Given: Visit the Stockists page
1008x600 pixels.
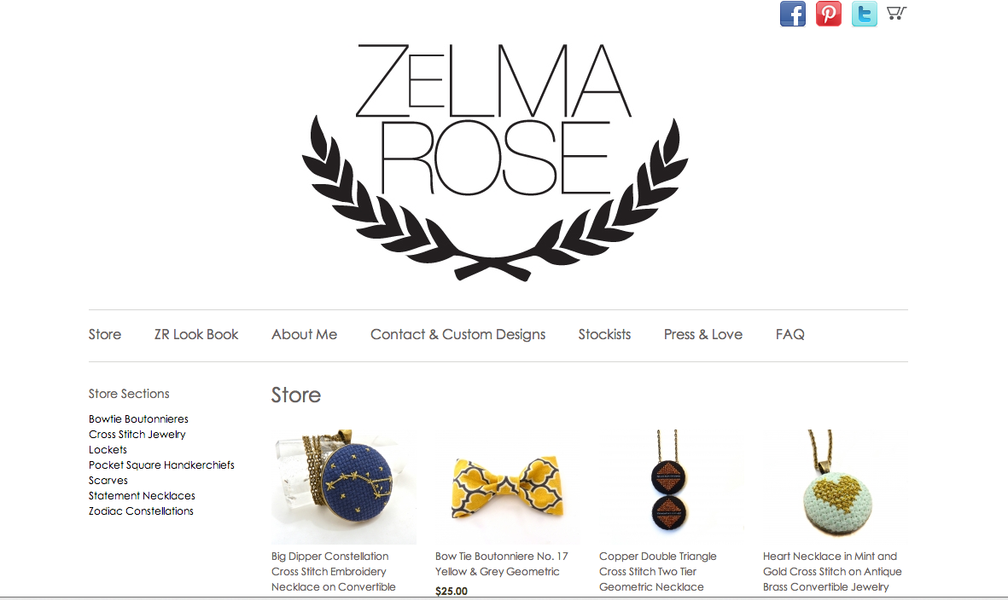Looking at the screenshot, I should (604, 334).
